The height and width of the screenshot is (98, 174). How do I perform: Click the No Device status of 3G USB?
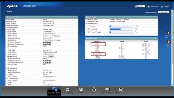coord(122,58)
